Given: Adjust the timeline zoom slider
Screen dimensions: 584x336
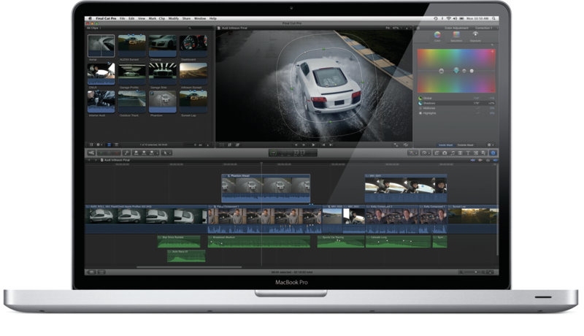Looking at the screenshot, I should [x=474, y=272].
